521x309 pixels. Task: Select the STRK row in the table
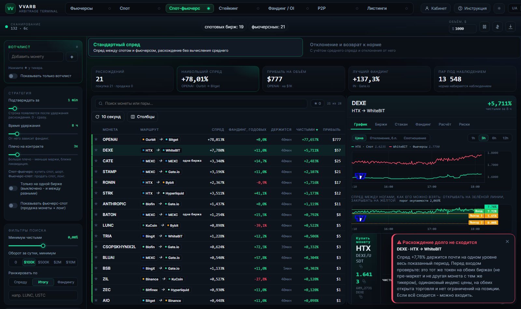tap(218, 193)
